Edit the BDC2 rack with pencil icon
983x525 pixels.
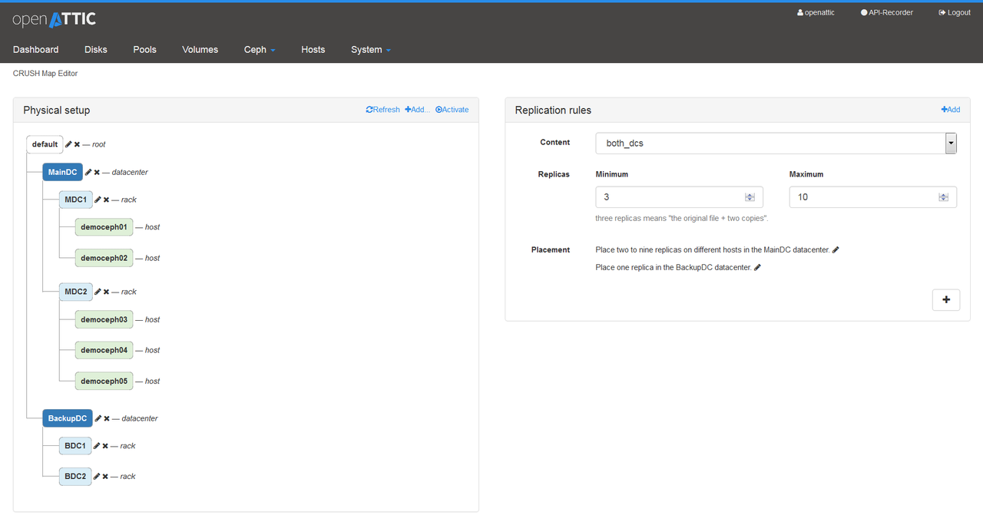pyautogui.click(x=97, y=477)
